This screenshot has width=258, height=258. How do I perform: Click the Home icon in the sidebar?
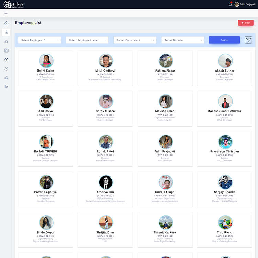(6, 23)
